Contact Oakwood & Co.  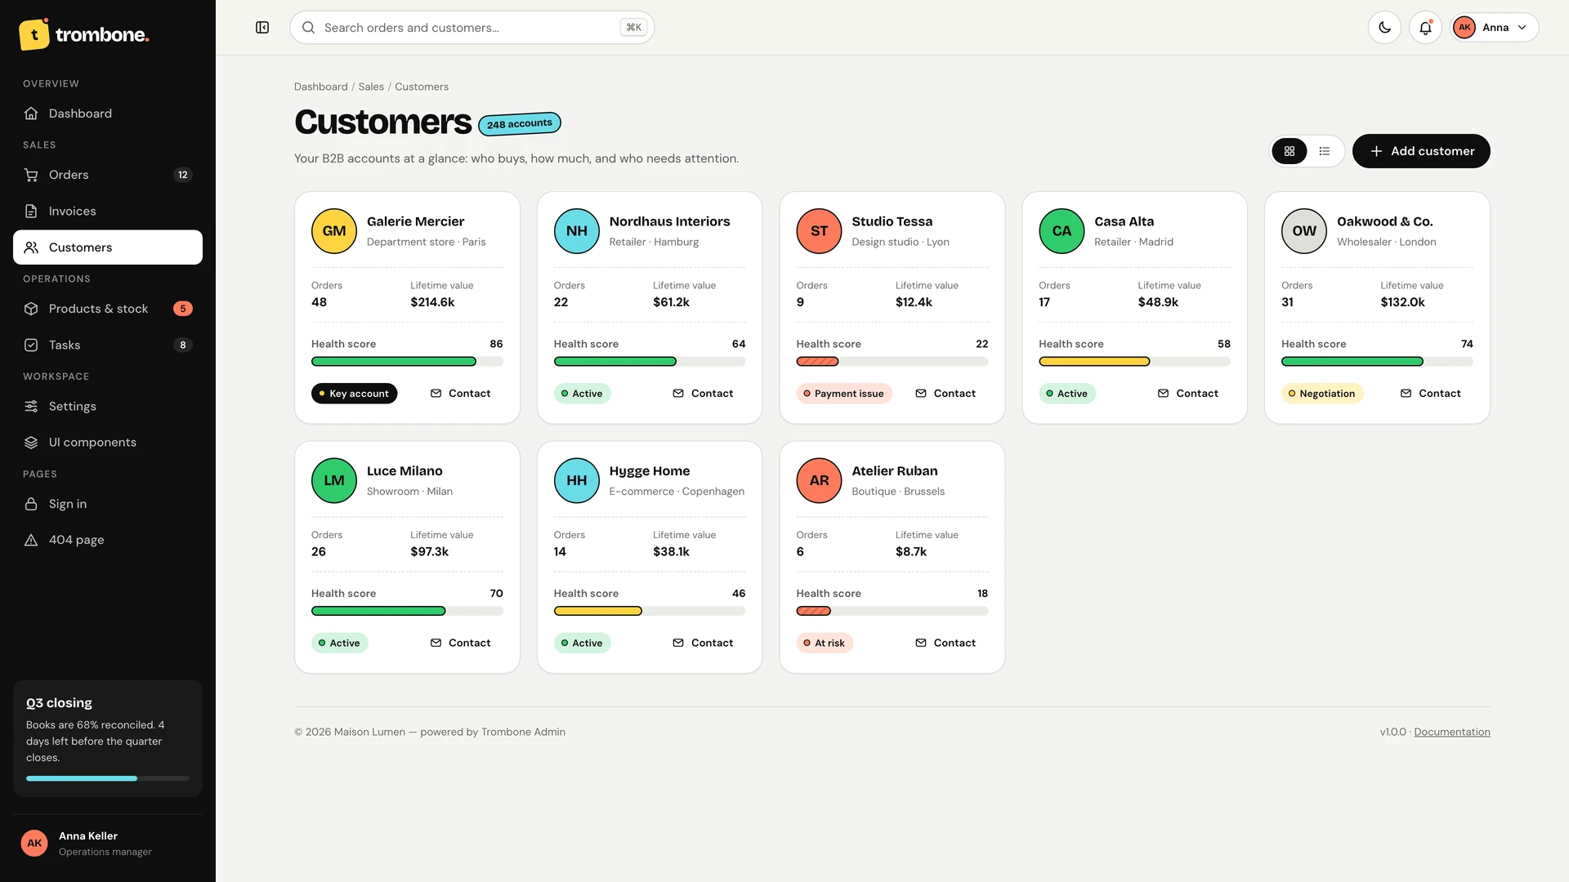1431,394
